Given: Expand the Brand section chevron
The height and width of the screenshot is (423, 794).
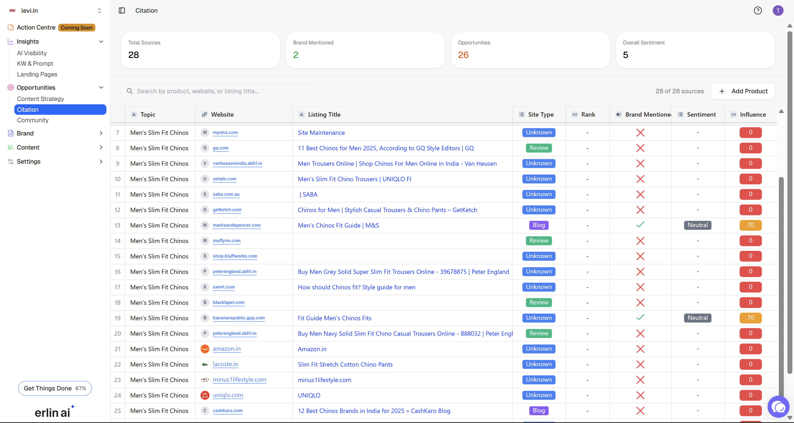Looking at the screenshot, I should coord(101,133).
